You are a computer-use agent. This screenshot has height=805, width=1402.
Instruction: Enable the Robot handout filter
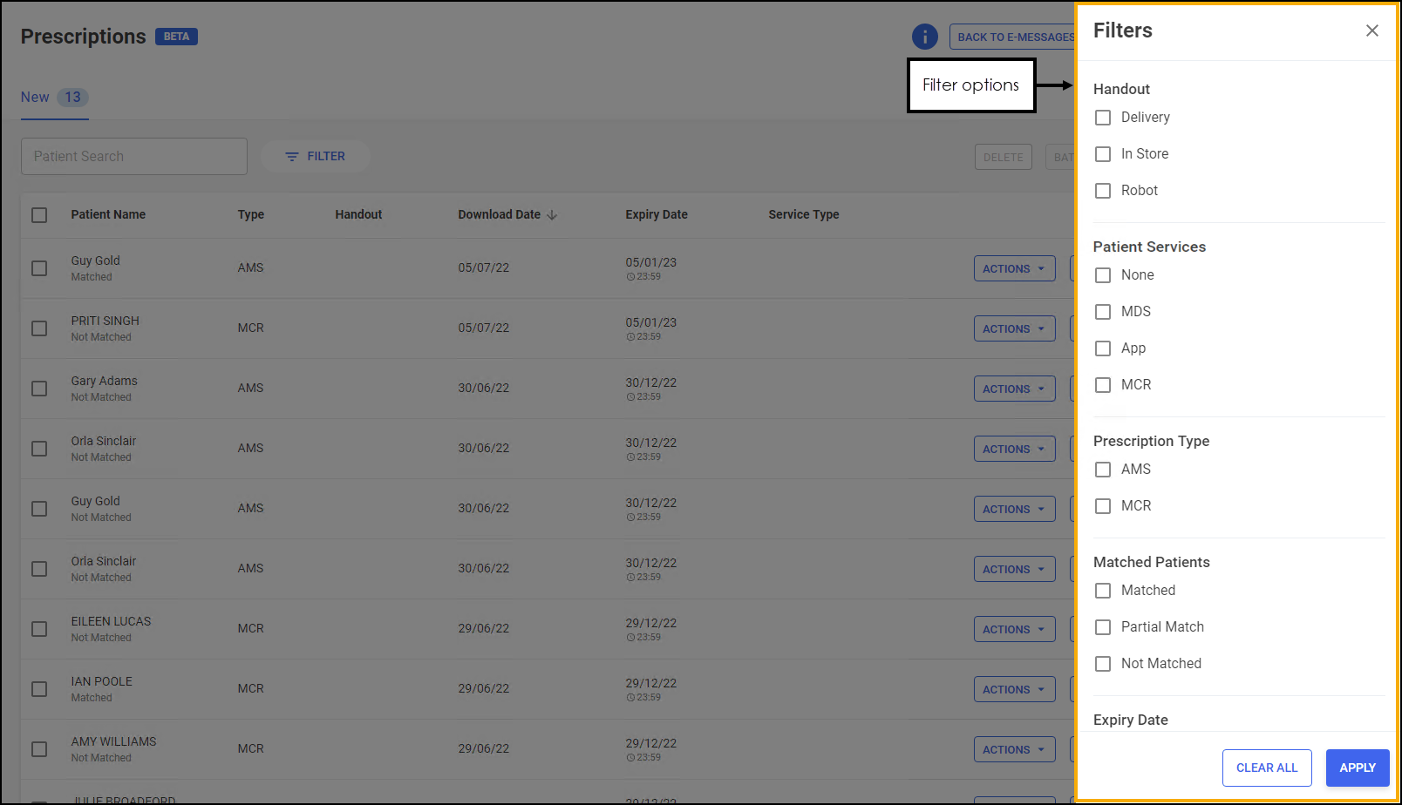click(x=1103, y=191)
